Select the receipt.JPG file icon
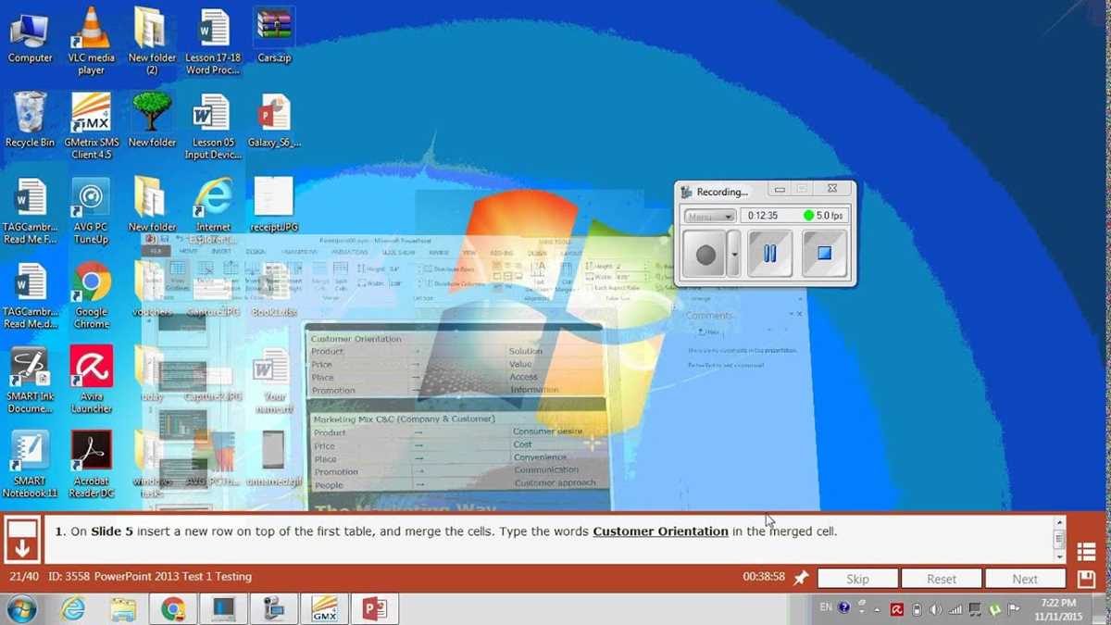Viewport: 1111px width, 625px height. click(273, 206)
